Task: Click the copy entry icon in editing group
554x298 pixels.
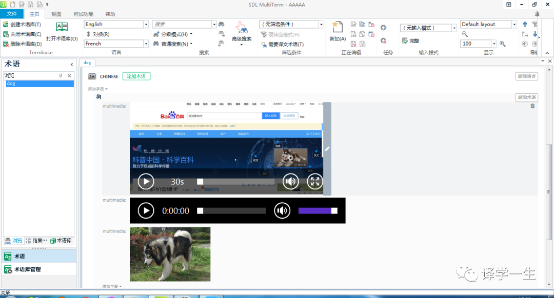Action: 362,25
